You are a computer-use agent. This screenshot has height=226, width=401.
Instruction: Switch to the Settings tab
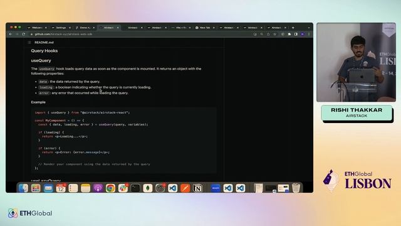tap(61, 28)
